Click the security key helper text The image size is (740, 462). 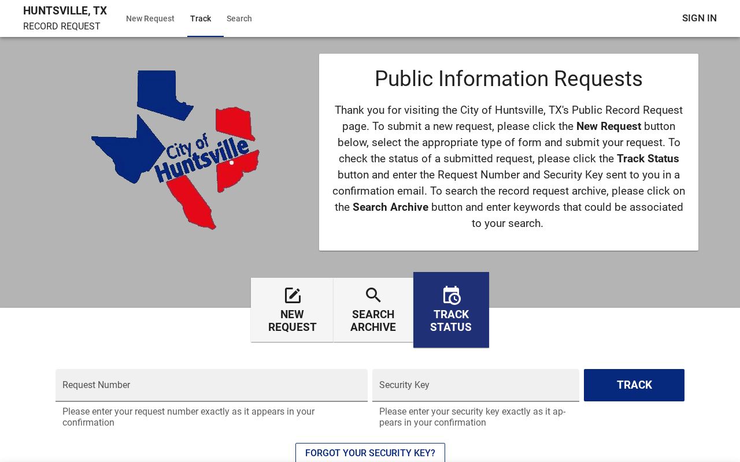coord(472,417)
